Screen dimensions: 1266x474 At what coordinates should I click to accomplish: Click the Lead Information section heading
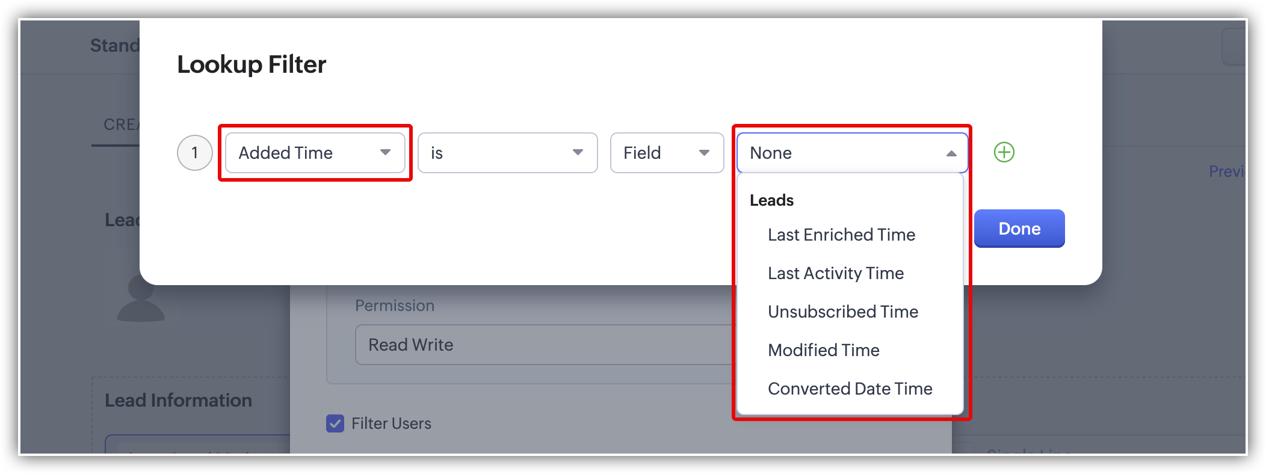(178, 400)
